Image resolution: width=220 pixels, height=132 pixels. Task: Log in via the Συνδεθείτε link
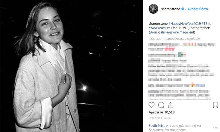[157, 125]
